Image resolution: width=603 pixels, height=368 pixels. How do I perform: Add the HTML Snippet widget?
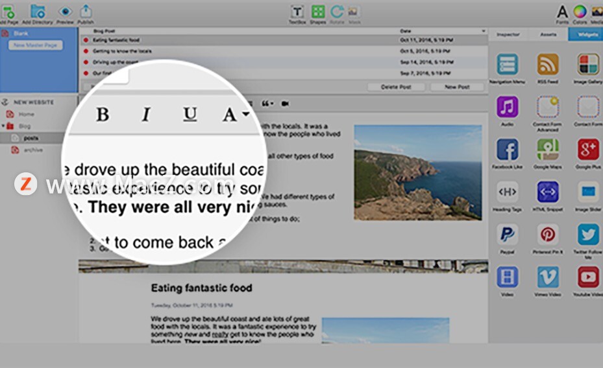tap(548, 192)
